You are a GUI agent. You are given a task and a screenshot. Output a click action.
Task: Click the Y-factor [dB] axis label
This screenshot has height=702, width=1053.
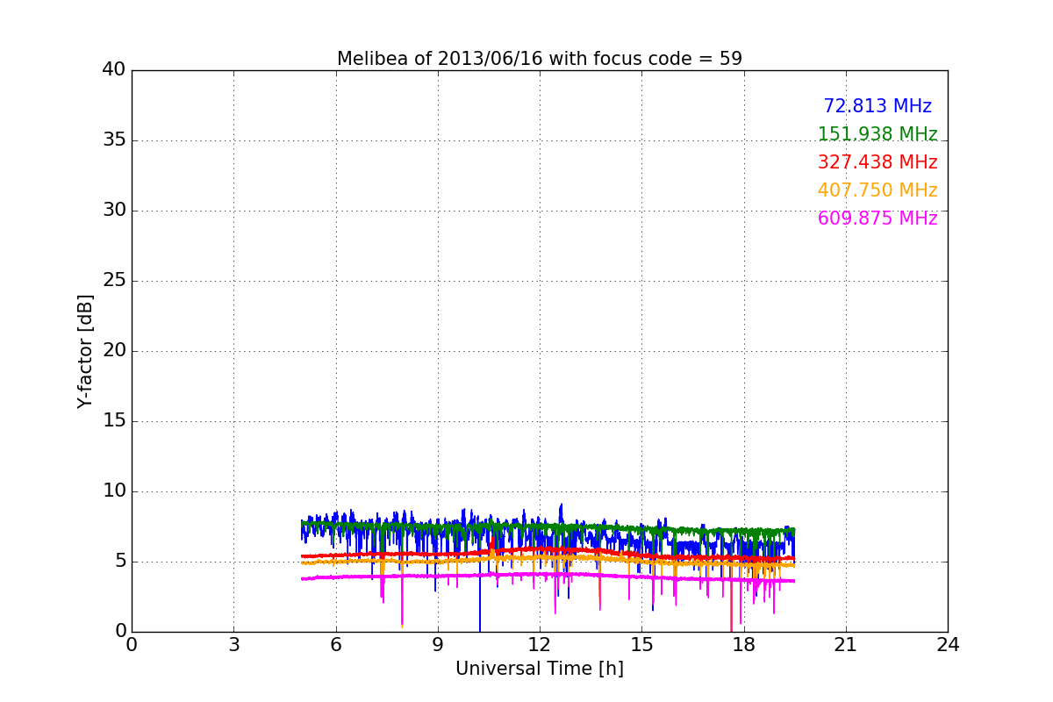coord(85,351)
